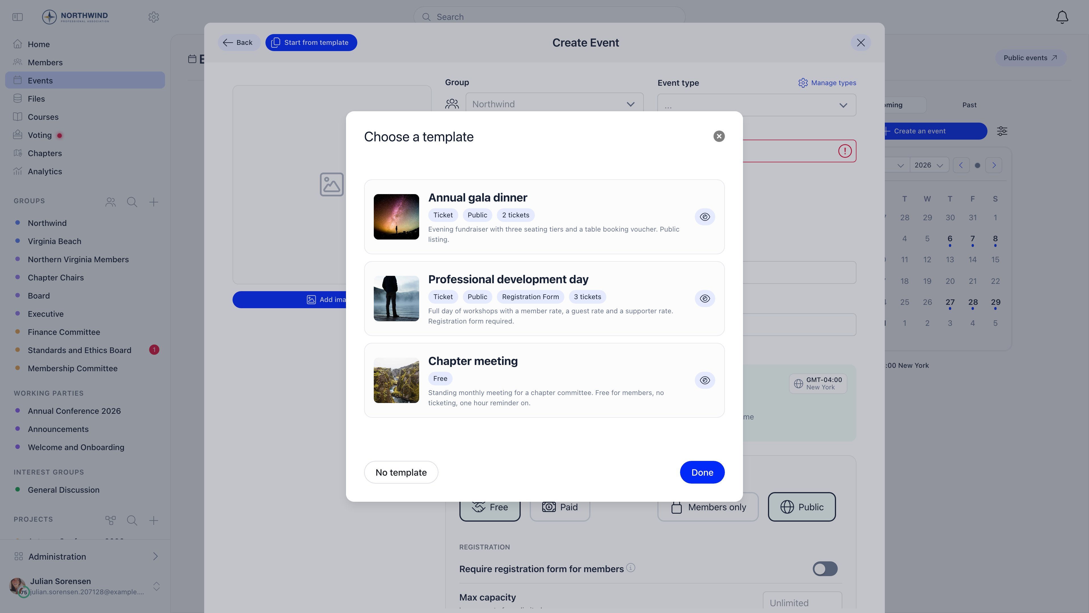Open Members in sidebar
This screenshot has width=1089, height=613.
(85, 62)
